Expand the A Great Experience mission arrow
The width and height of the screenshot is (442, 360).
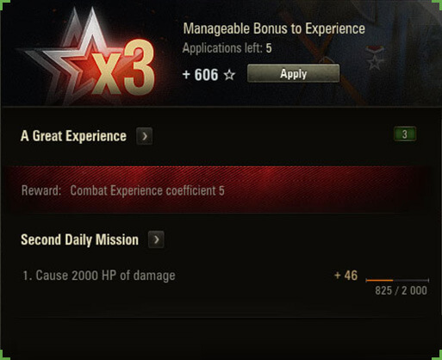tap(145, 136)
